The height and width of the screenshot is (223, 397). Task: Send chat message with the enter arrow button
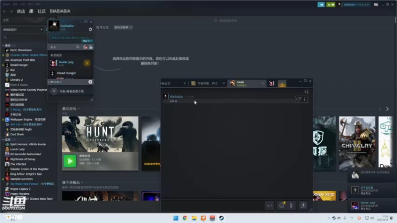coord(269,206)
